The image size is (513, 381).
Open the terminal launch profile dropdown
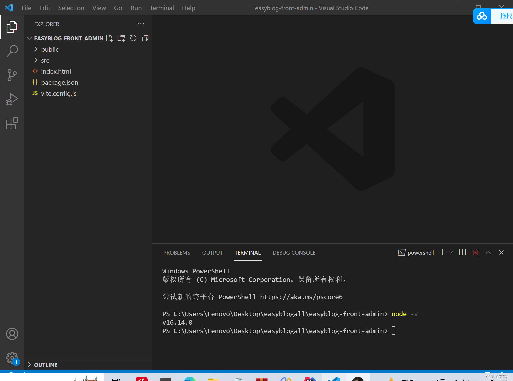451,252
